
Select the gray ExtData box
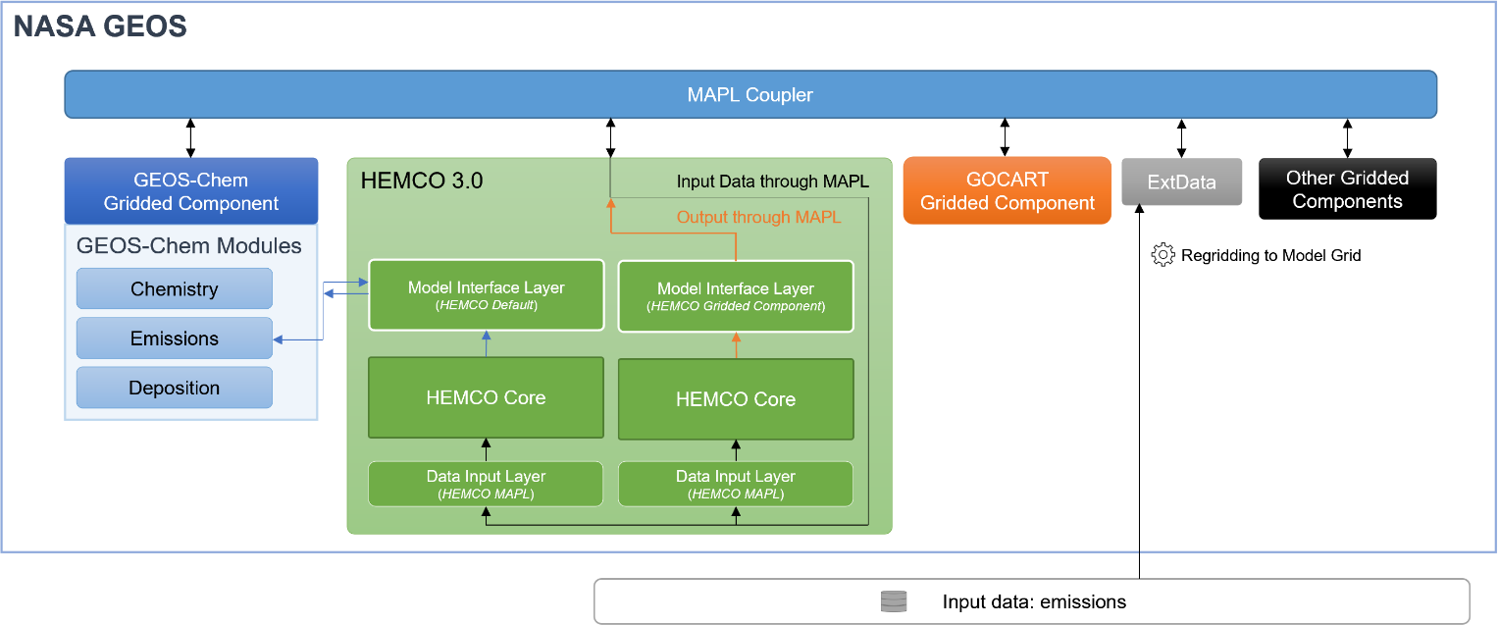[x=1181, y=182]
